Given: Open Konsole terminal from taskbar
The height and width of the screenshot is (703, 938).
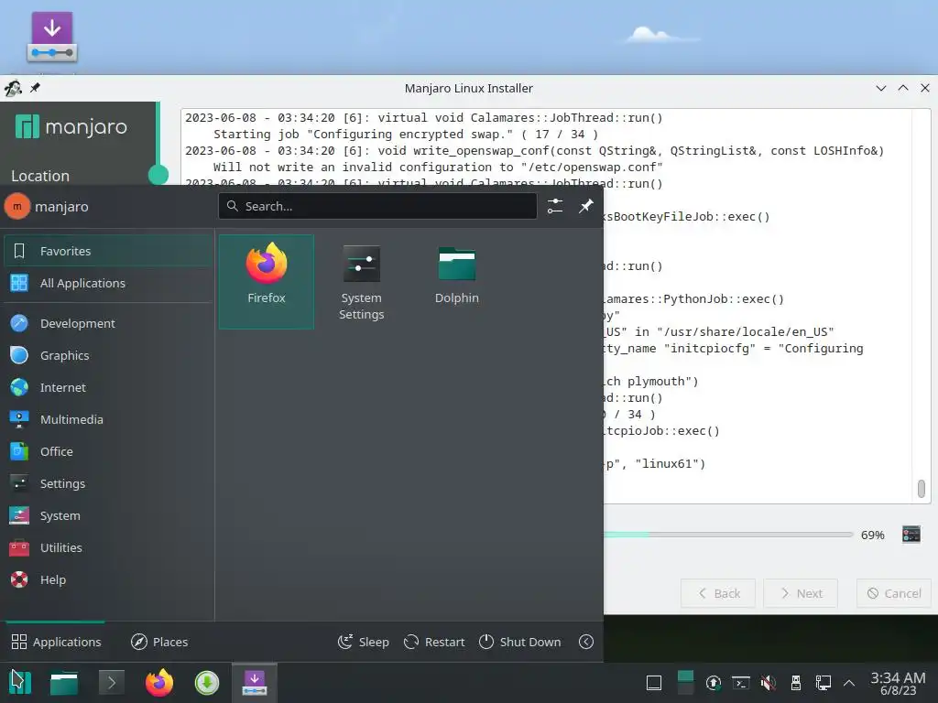Looking at the screenshot, I should pos(111,683).
